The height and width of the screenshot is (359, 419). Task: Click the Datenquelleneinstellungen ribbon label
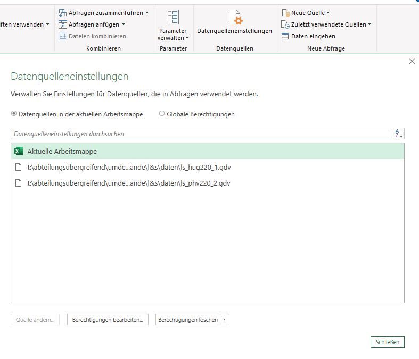pos(234,31)
